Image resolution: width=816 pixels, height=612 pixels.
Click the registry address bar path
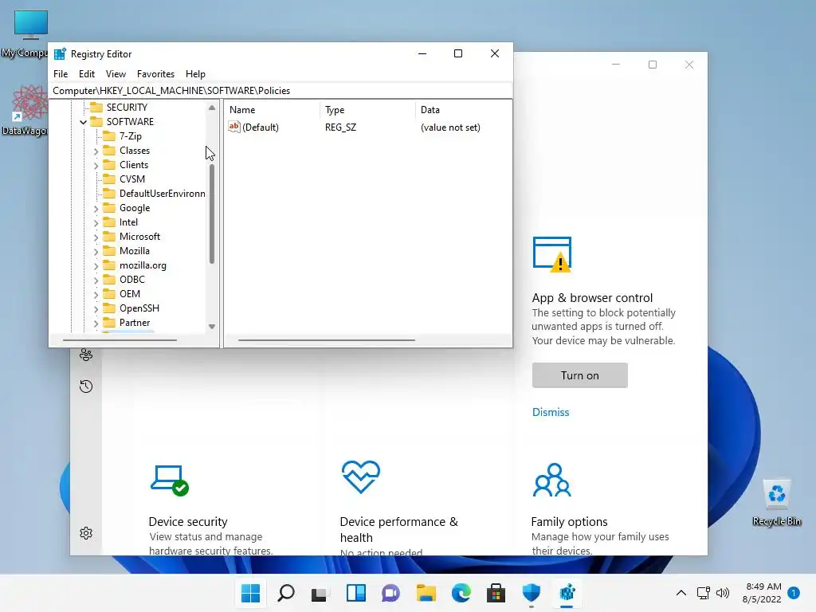click(x=280, y=91)
